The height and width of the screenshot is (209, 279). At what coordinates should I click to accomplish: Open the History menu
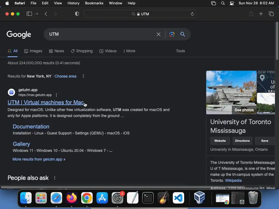pyautogui.click(x=73, y=3)
